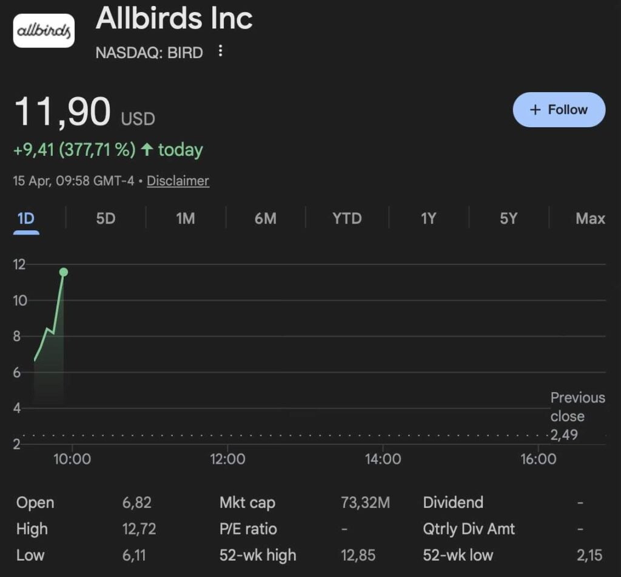The width and height of the screenshot is (621, 577).
Task: Select the 6M chart range
Action: click(265, 218)
